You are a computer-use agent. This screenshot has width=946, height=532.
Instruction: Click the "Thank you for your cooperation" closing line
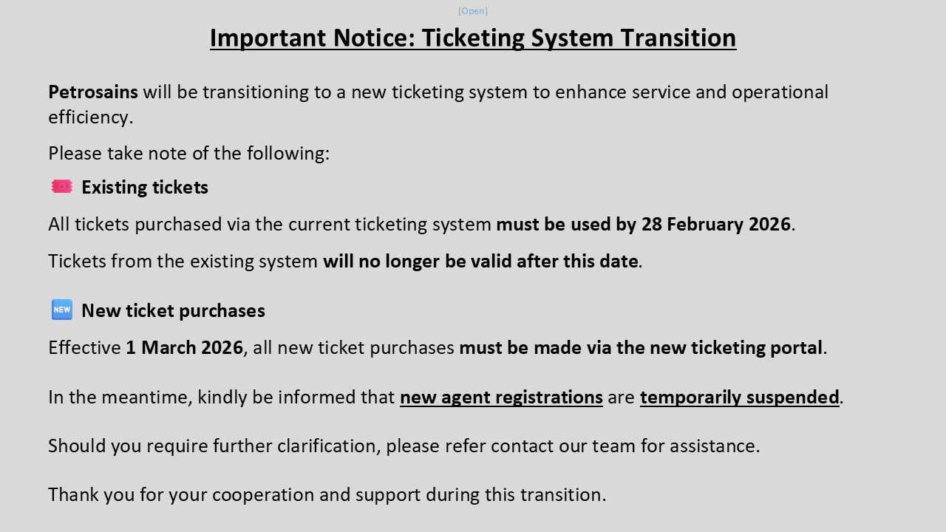pyautogui.click(x=327, y=494)
